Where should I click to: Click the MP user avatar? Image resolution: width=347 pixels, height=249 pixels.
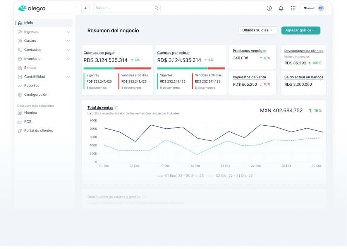point(321,8)
